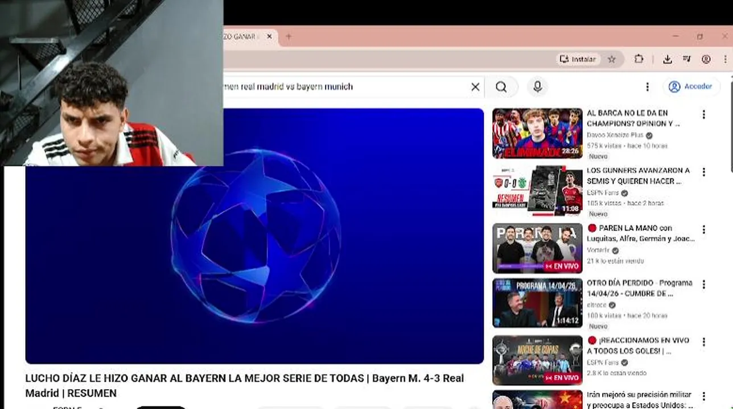This screenshot has height=409, width=733.
Task: Open a new browser tab
Action: tap(289, 36)
